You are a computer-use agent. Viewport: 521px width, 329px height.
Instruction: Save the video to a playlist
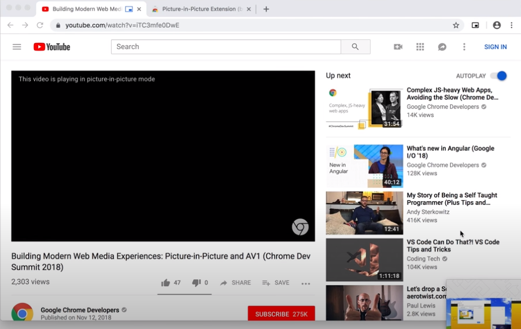click(276, 283)
